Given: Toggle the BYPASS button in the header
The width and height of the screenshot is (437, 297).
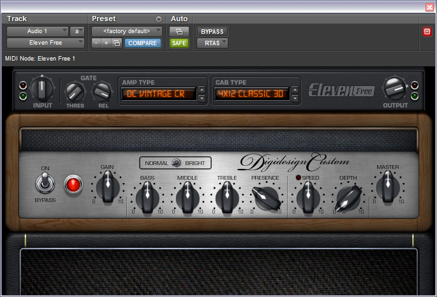Looking at the screenshot, I should click(x=212, y=31).
